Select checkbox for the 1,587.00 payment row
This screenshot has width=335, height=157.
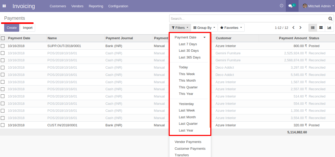click(3, 82)
